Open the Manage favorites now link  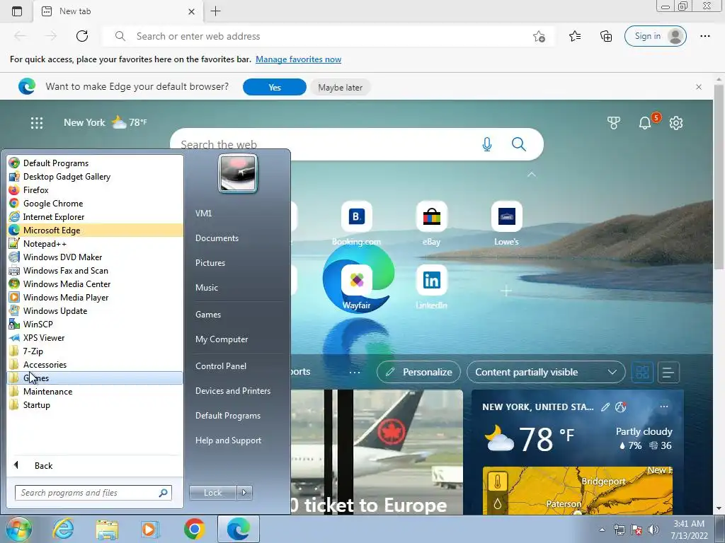[x=298, y=59]
